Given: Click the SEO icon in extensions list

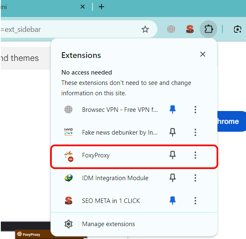Looking at the screenshot, I should (68, 200).
